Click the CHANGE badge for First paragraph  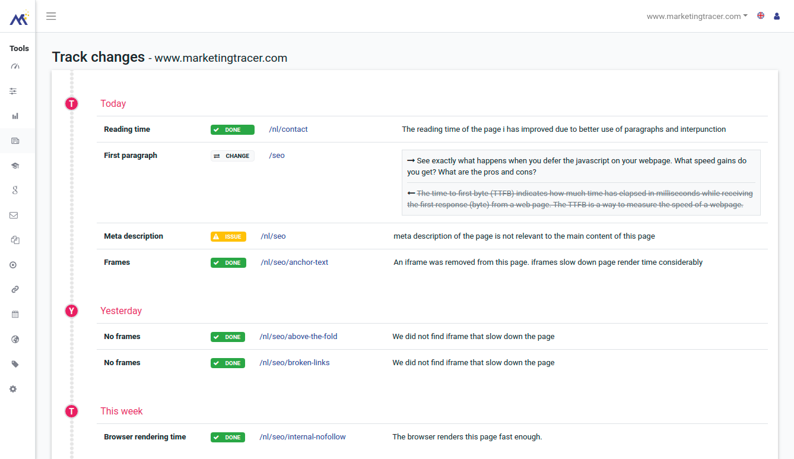coord(233,156)
